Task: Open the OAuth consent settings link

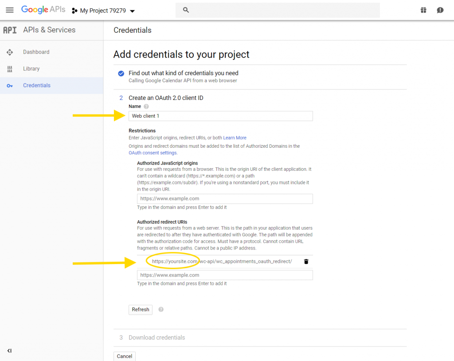Action: click(x=153, y=153)
